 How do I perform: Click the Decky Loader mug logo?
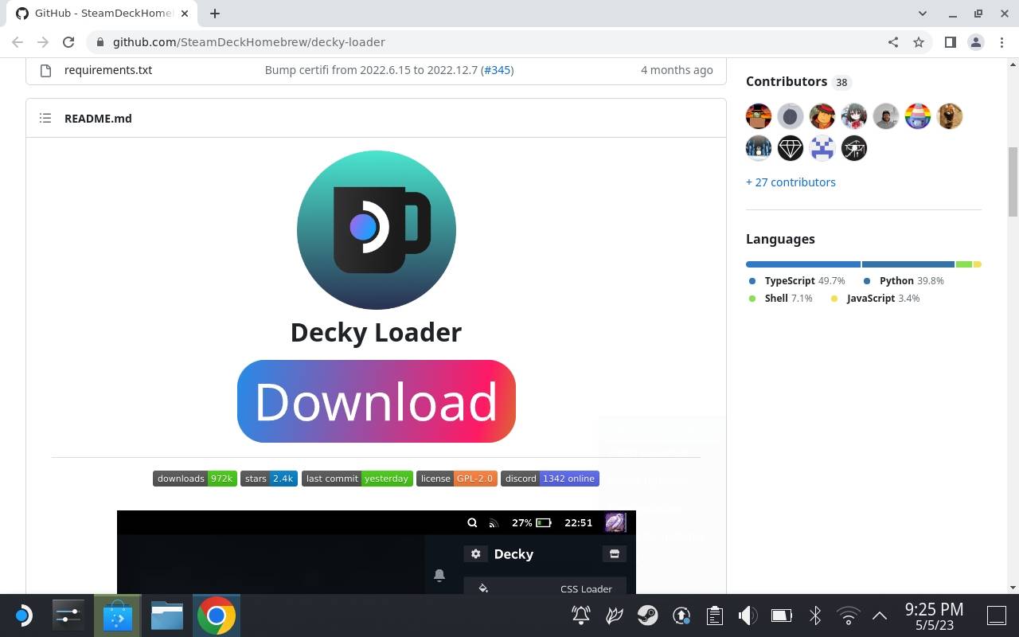point(377,230)
